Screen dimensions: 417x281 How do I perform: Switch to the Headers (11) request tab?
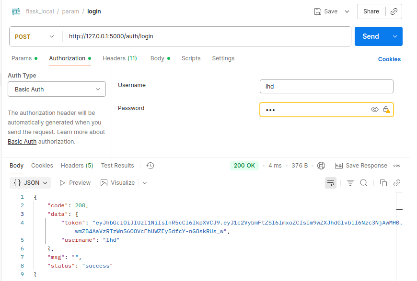coord(120,58)
